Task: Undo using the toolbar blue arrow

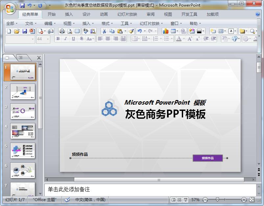Action: click(140, 31)
